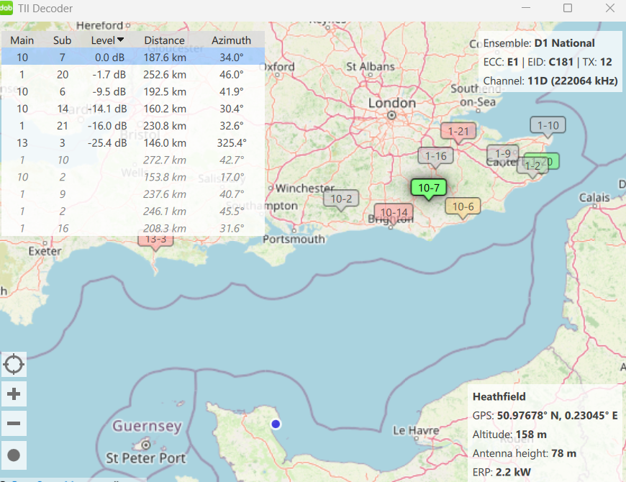The image size is (626, 482).
Task: Select table row with distance 153.8 km
Action: coord(133,177)
